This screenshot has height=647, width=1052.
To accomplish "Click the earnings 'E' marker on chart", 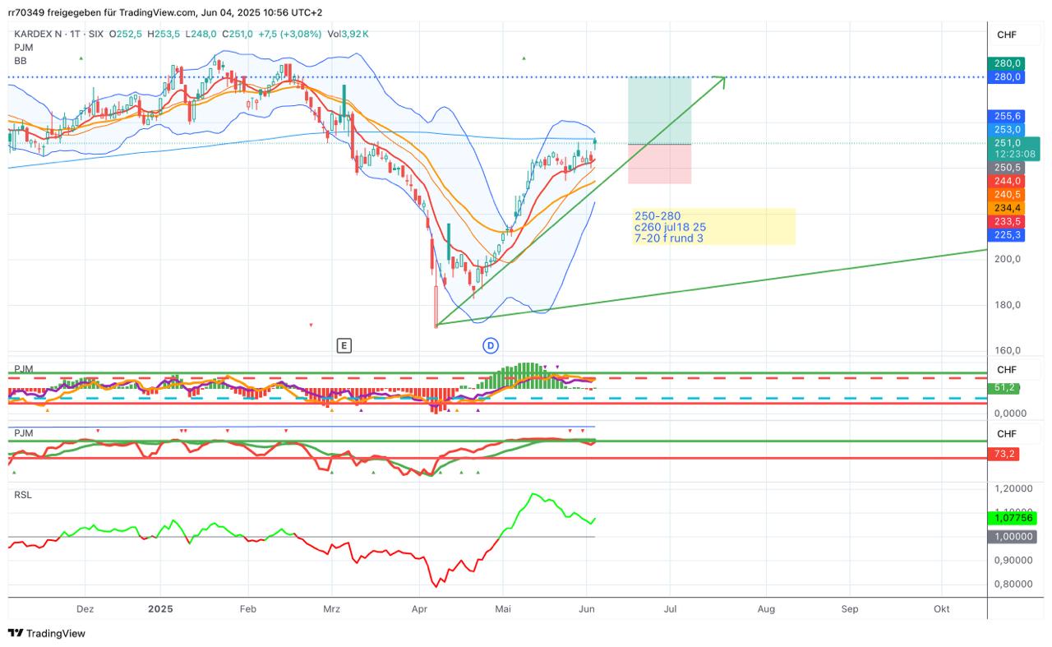I will tap(344, 345).
